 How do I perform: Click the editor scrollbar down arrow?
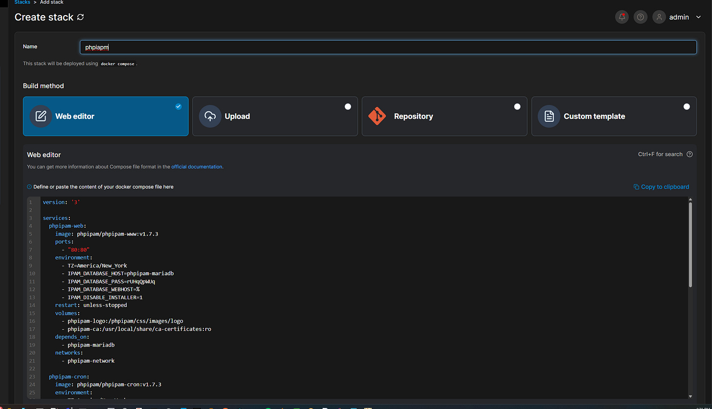pos(690,396)
